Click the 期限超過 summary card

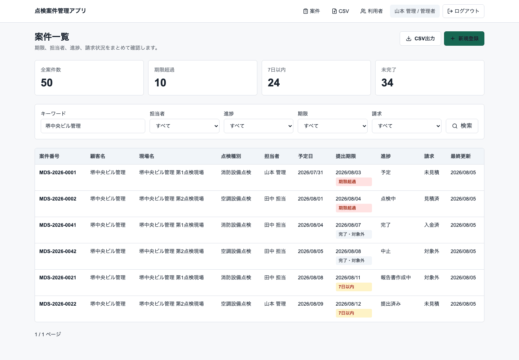pos(203,78)
